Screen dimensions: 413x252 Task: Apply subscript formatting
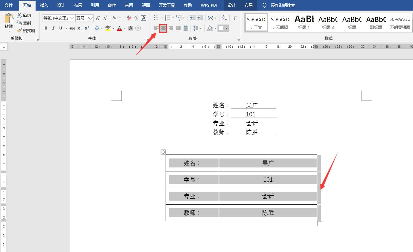79,28
